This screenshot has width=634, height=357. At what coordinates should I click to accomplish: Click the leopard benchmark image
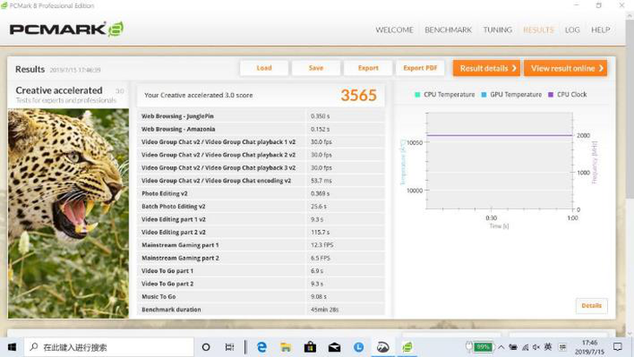[x=69, y=213]
